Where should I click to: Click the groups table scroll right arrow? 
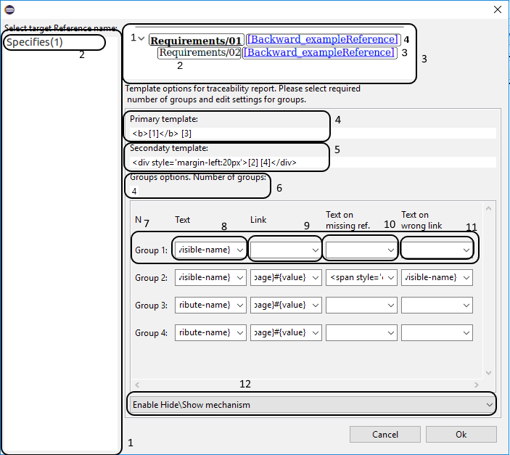point(477,385)
